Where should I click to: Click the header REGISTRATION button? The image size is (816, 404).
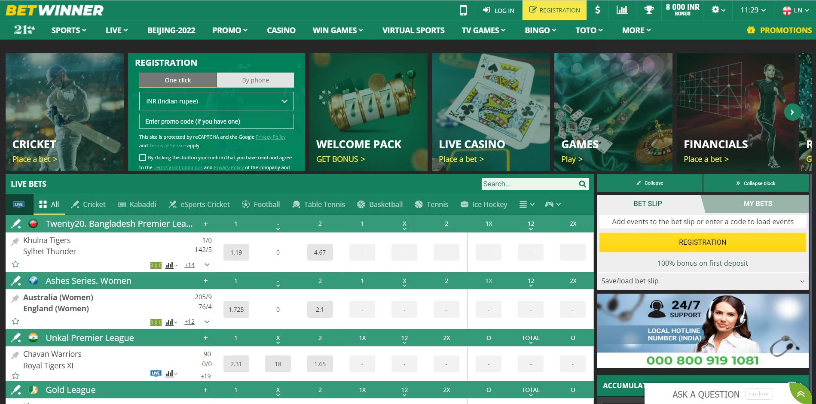[x=554, y=10]
